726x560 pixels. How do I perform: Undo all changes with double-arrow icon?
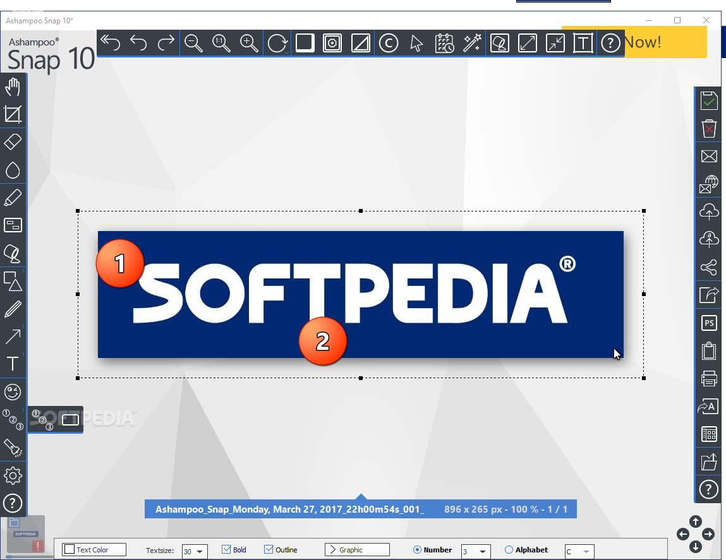tap(111, 43)
